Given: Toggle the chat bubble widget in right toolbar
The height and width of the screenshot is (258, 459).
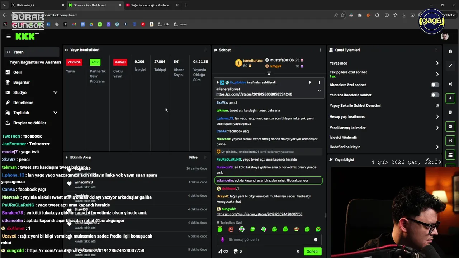Looking at the screenshot, I should pos(450,126).
